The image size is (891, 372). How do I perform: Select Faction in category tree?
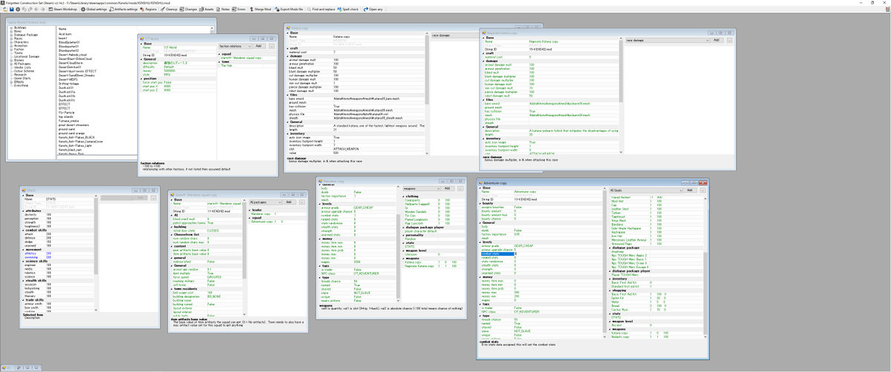(19, 50)
